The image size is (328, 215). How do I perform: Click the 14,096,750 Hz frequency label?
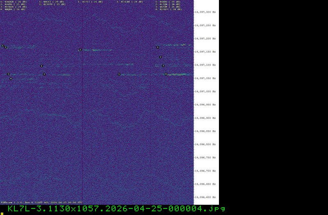pos(205,158)
